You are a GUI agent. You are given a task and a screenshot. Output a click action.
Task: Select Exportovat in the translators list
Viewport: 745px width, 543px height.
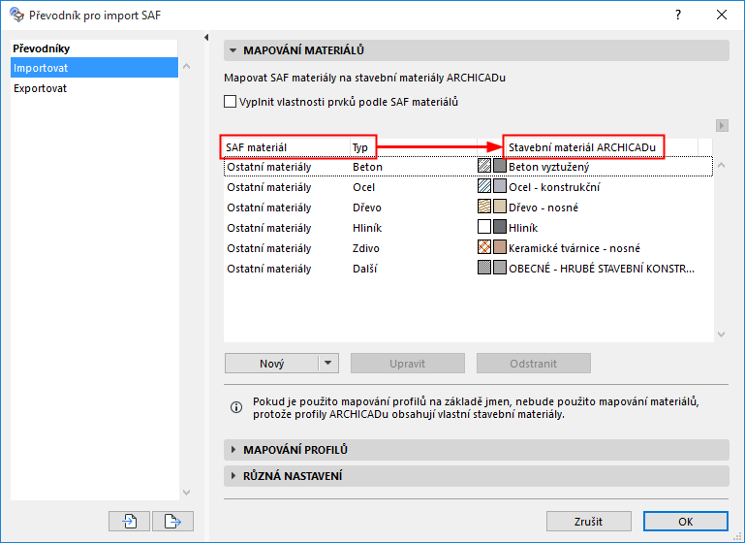point(94,88)
